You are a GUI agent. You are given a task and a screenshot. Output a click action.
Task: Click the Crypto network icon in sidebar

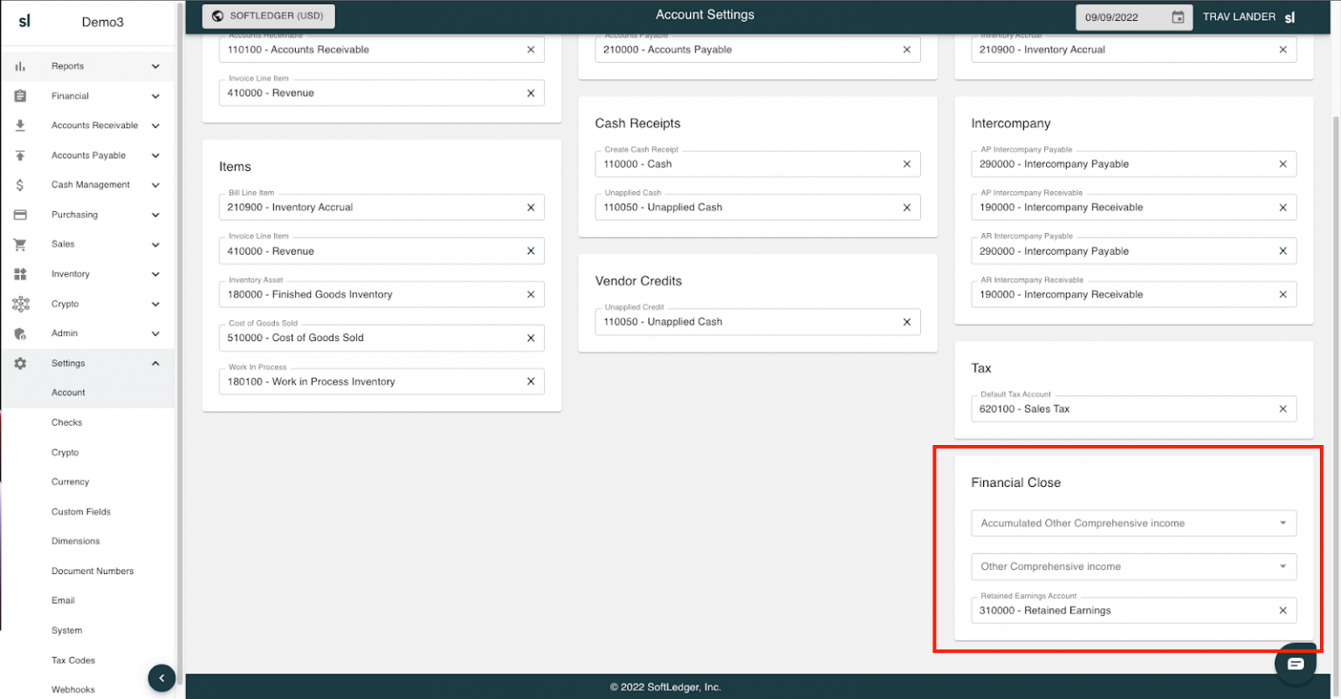[20, 304]
